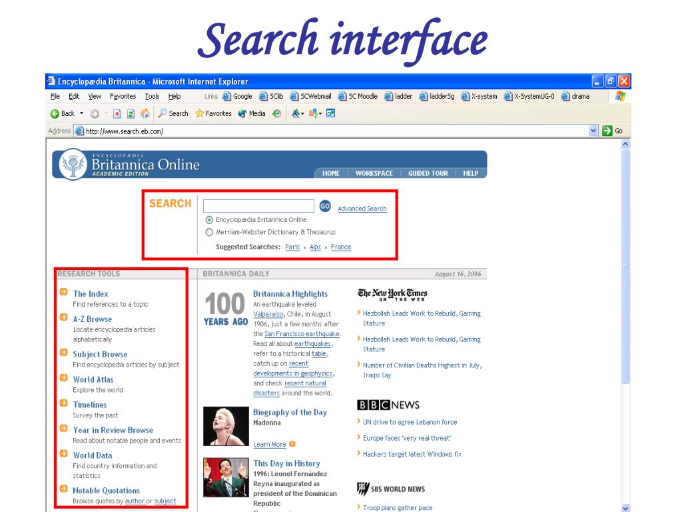Viewport: 682px width, 512px height.
Task: Open the X-system Links bar shortcut
Action: click(479, 96)
